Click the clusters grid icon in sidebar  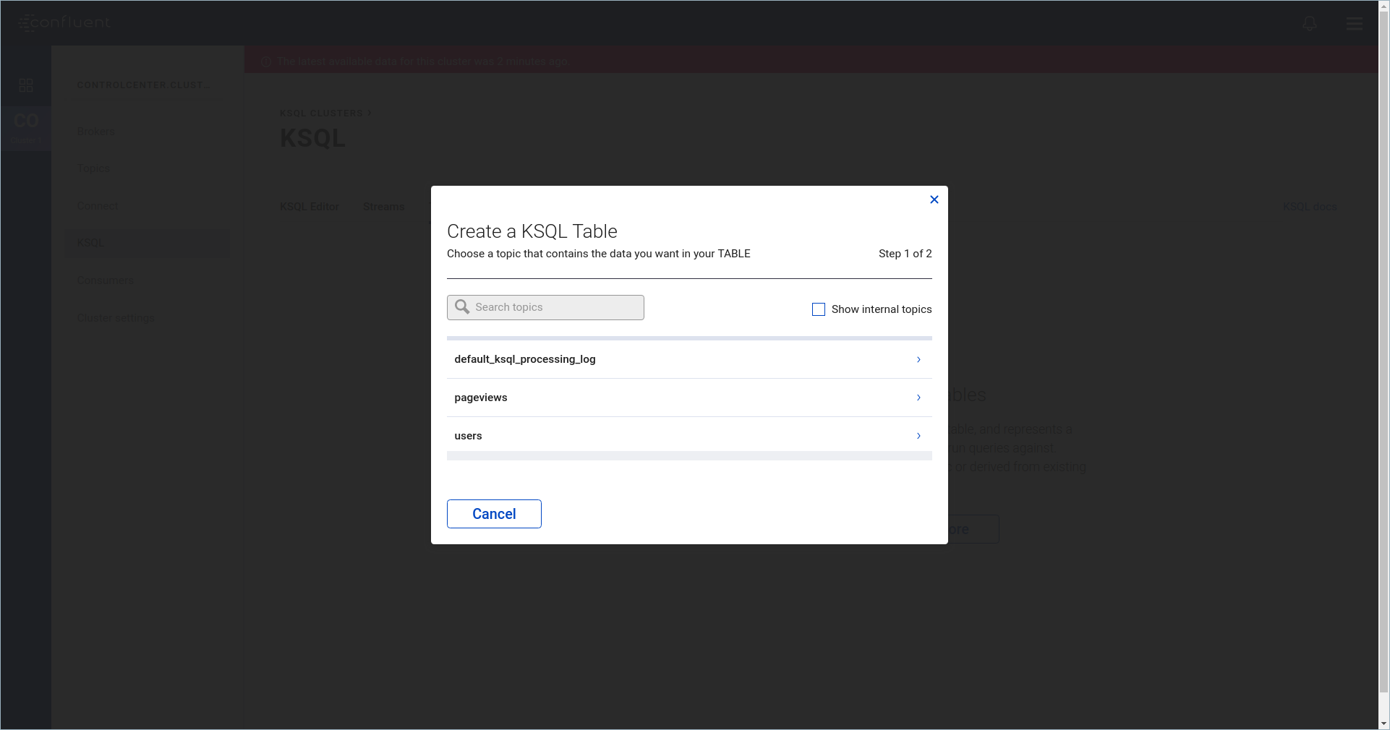pyautogui.click(x=26, y=85)
